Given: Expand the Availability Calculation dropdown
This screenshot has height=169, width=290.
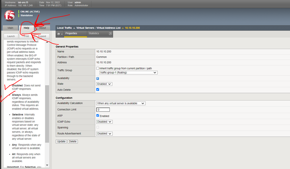Looking at the screenshot, I should (x=121, y=103).
